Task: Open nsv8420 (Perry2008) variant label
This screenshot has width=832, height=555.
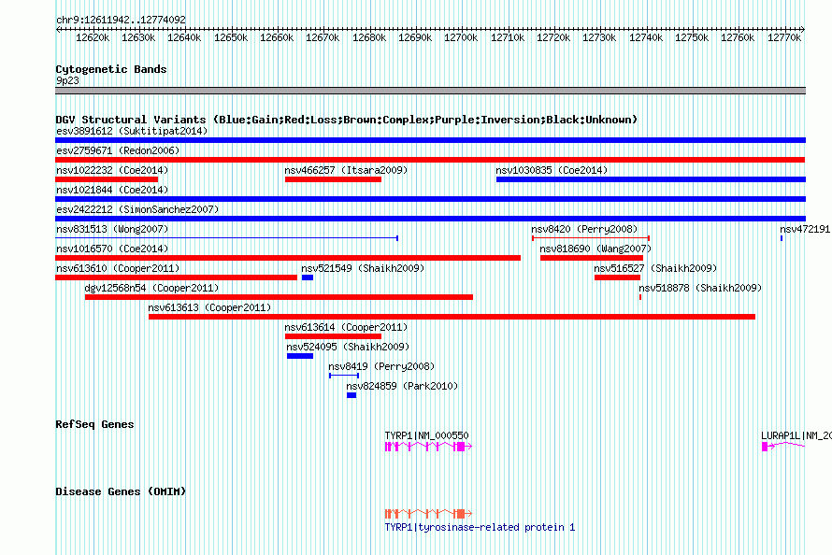Action: 584,229
